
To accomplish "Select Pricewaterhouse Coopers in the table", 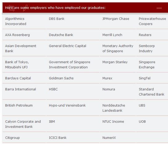I will (152, 21).
